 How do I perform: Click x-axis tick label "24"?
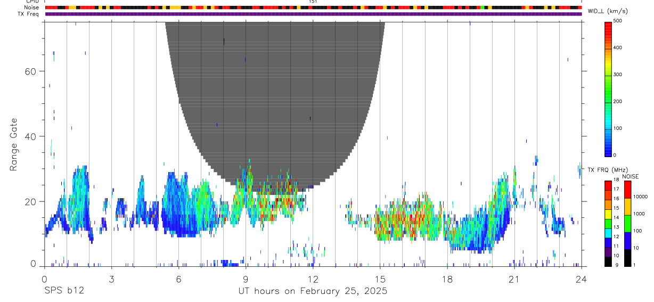[581, 279]
